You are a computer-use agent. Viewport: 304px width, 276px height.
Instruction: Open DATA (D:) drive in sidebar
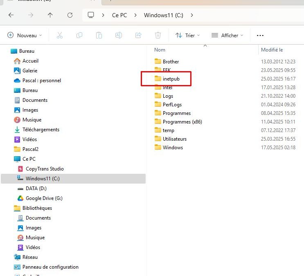(x=36, y=188)
